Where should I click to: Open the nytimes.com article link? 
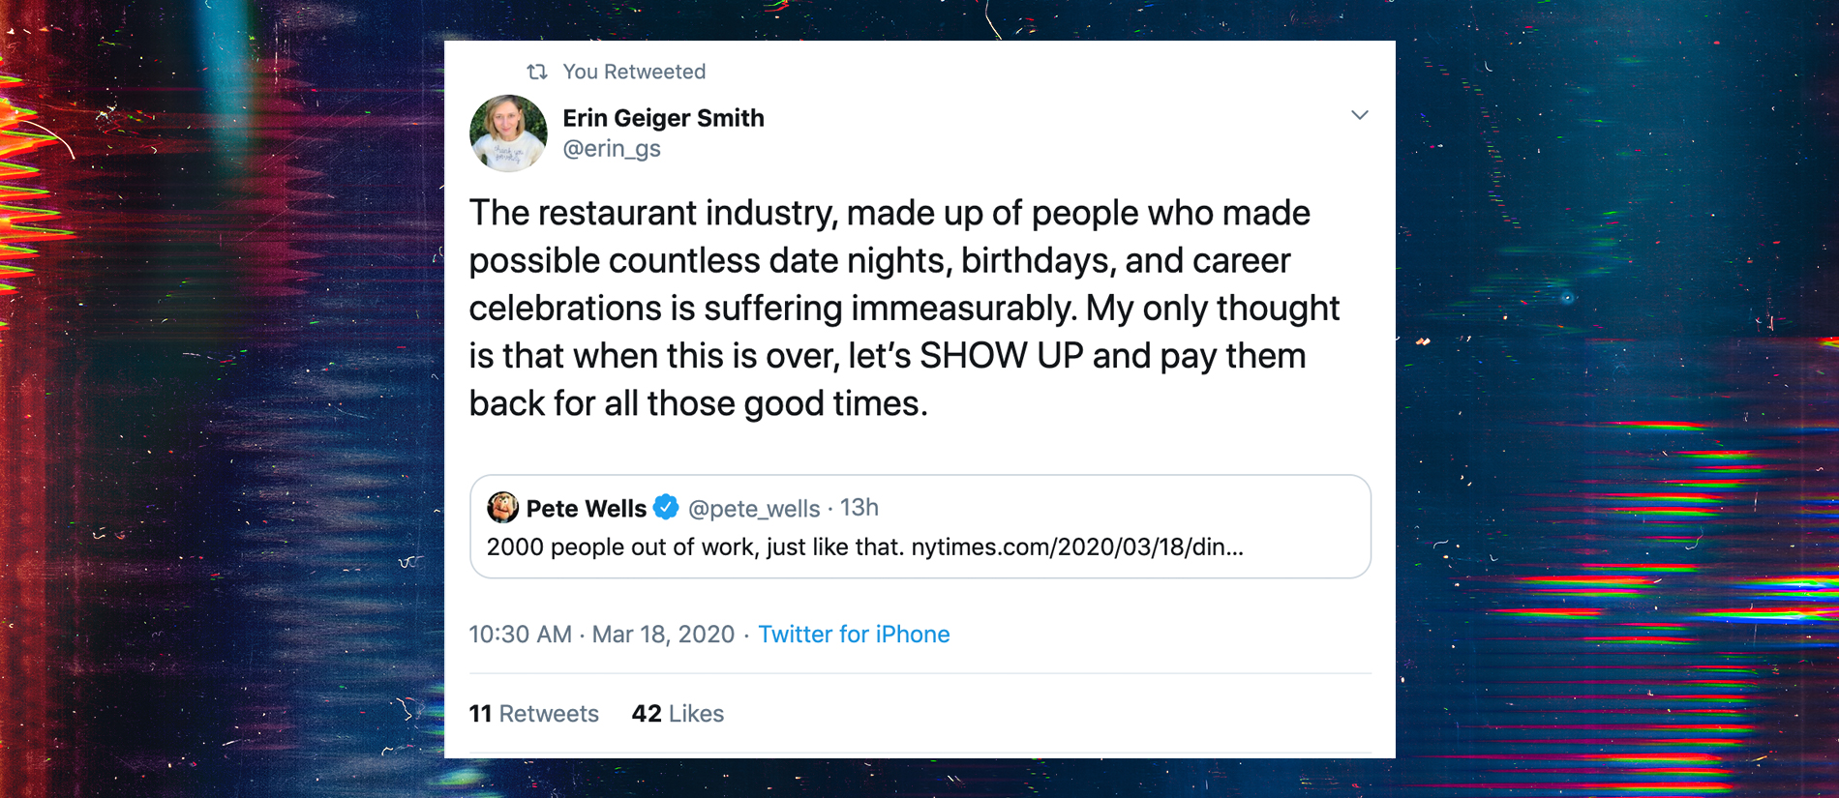pyautogui.click(x=1076, y=547)
